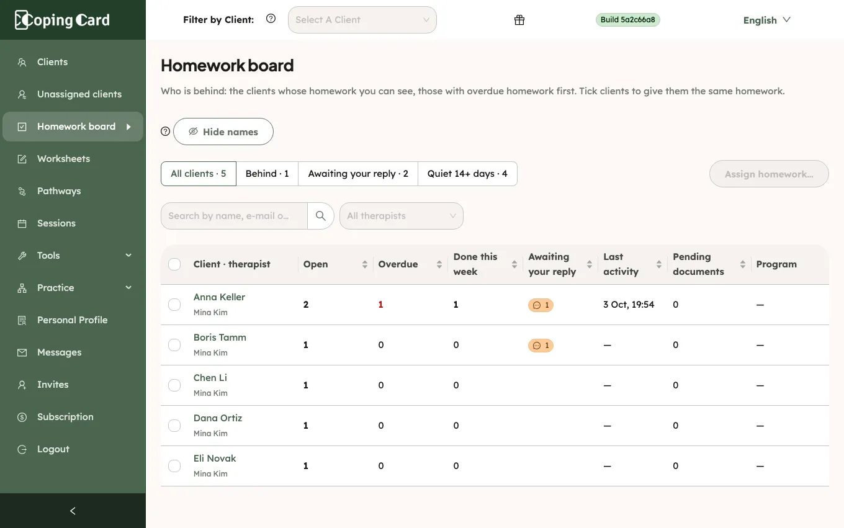Sort the table by Open column
844x528 pixels.
pos(365,264)
